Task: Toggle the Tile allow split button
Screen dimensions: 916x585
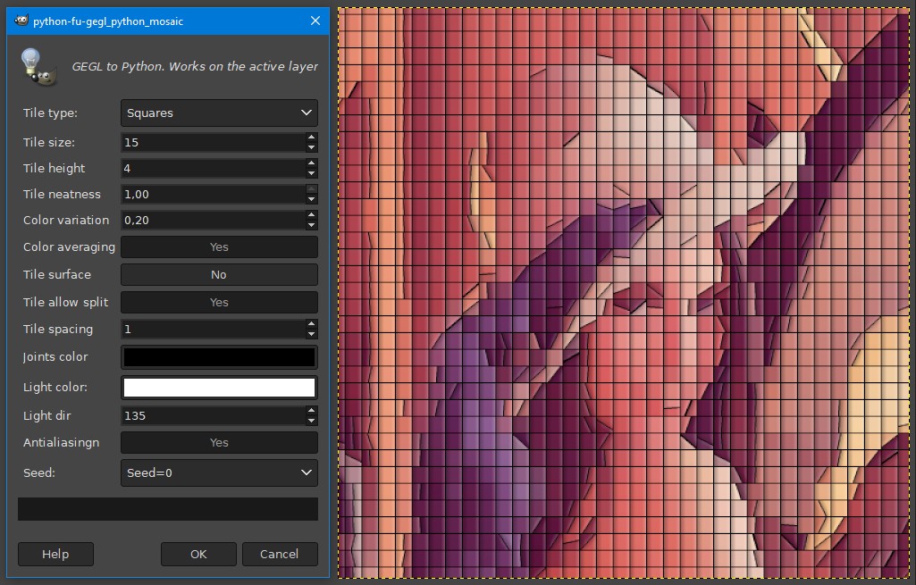Action: click(219, 302)
